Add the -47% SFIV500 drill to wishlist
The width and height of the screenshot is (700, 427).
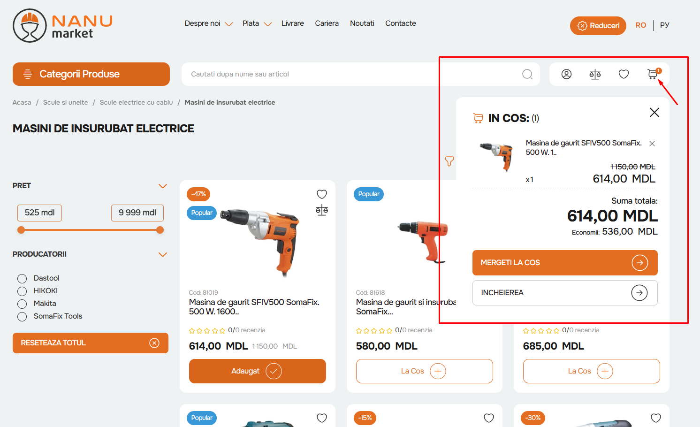[322, 194]
